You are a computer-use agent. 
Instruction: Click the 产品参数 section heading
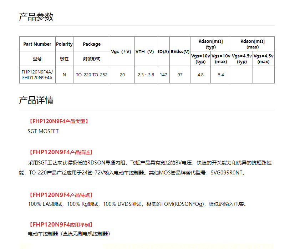(x=36, y=17)
